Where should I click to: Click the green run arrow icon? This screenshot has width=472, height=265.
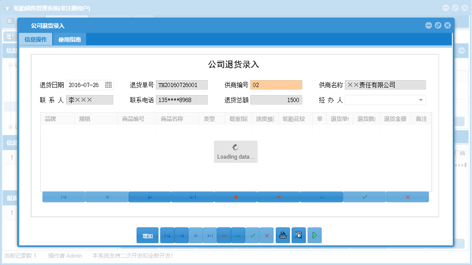point(314,235)
